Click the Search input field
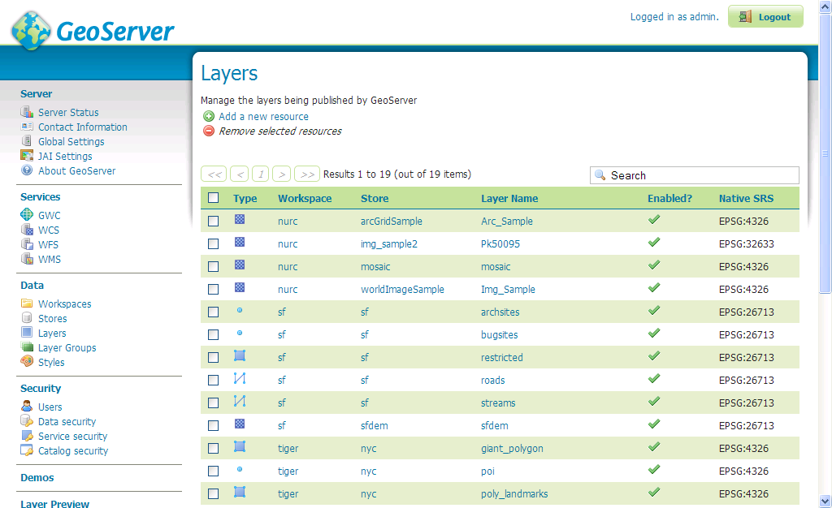832x508 pixels. point(694,174)
